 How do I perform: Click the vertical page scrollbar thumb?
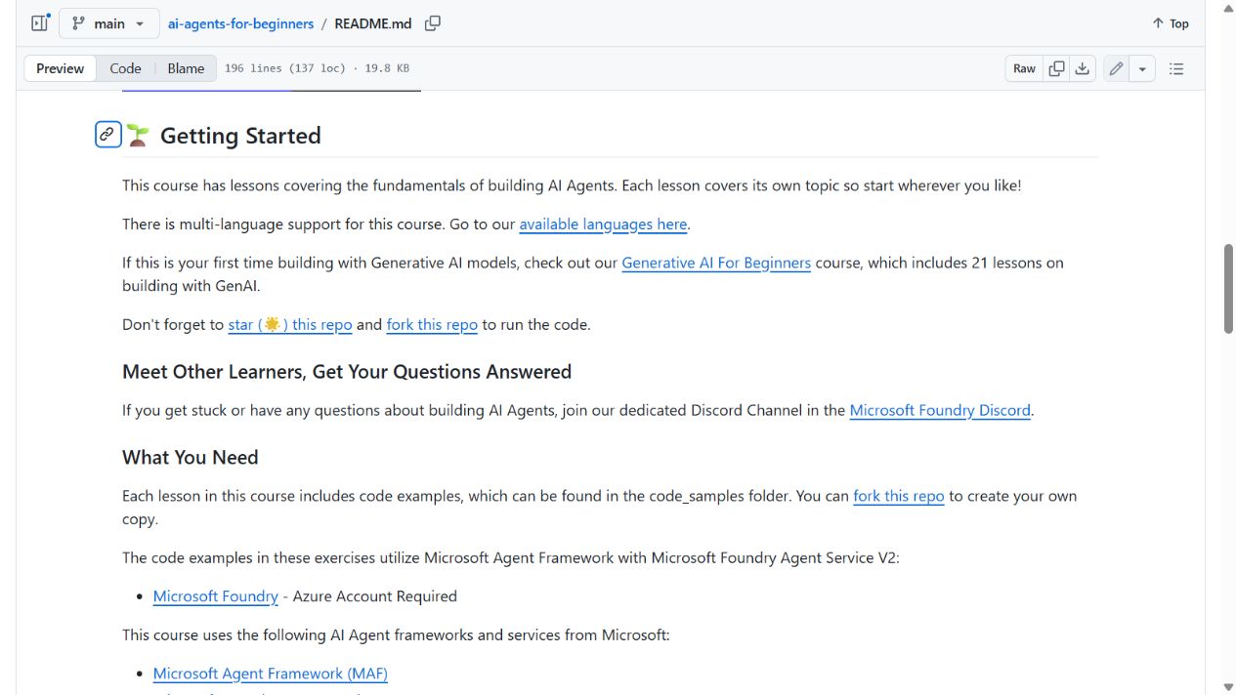click(1228, 289)
